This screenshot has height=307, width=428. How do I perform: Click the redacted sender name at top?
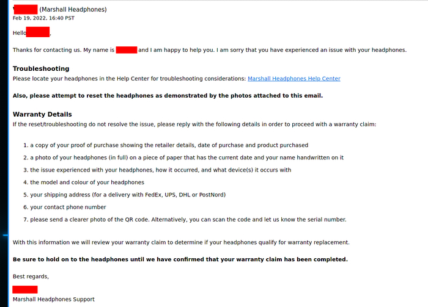[26, 10]
